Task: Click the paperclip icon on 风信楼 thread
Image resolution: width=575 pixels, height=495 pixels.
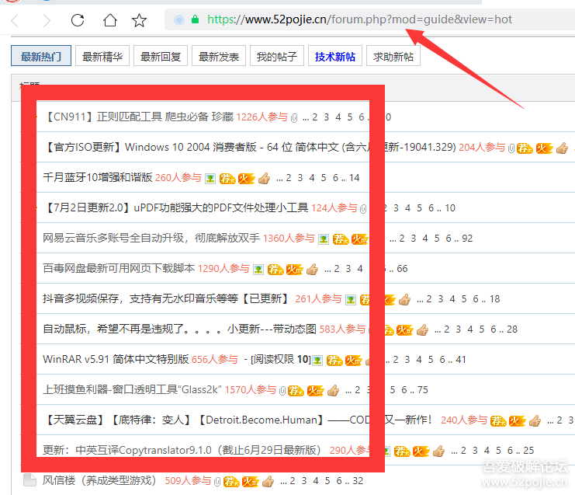Action: (217, 482)
